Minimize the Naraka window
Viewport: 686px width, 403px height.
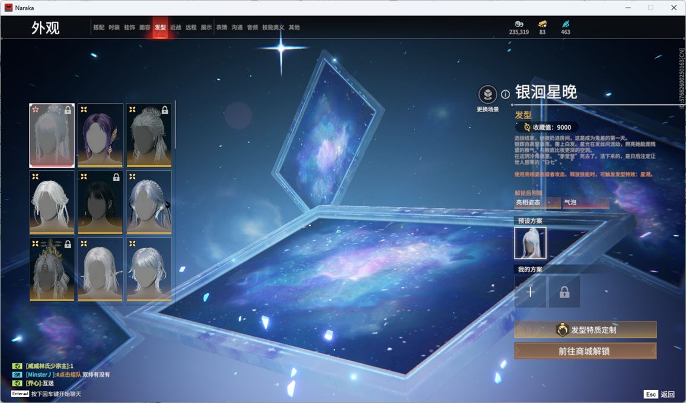[628, 8]
